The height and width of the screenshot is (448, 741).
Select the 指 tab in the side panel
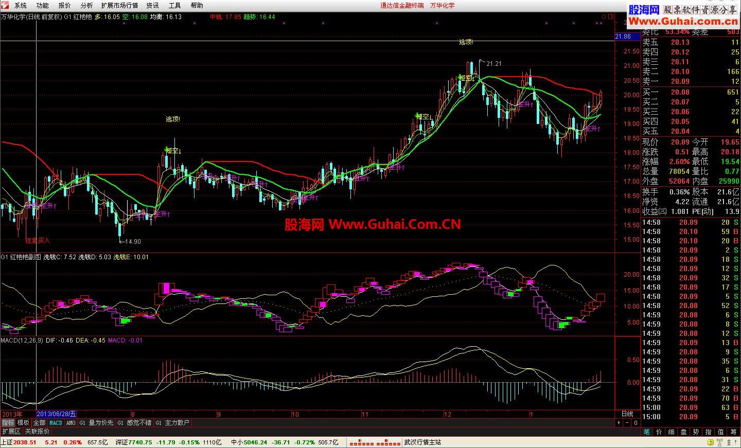(x=709, y=432)
